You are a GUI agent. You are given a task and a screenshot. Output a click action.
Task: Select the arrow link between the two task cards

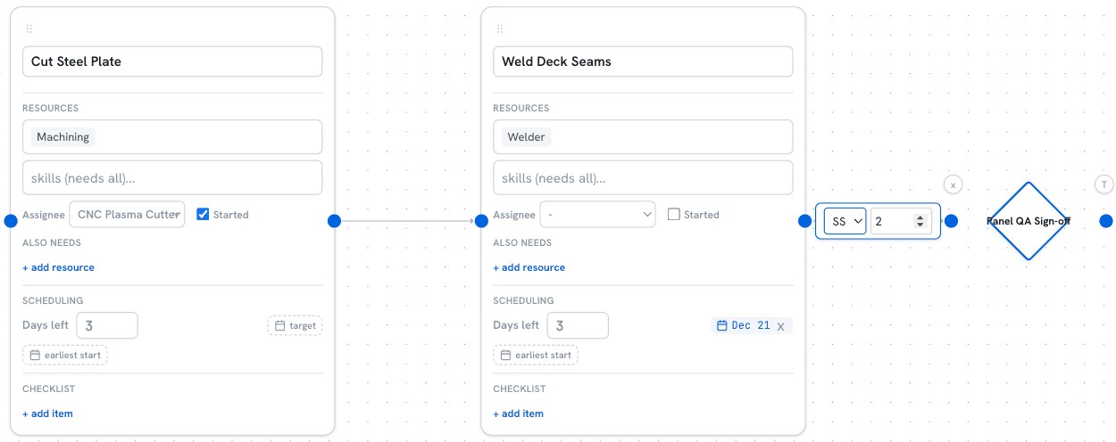[407, 221]
